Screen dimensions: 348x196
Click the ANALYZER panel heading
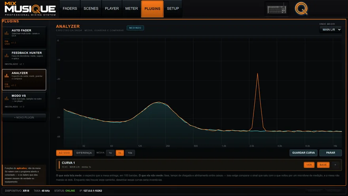tap(68, 26)
